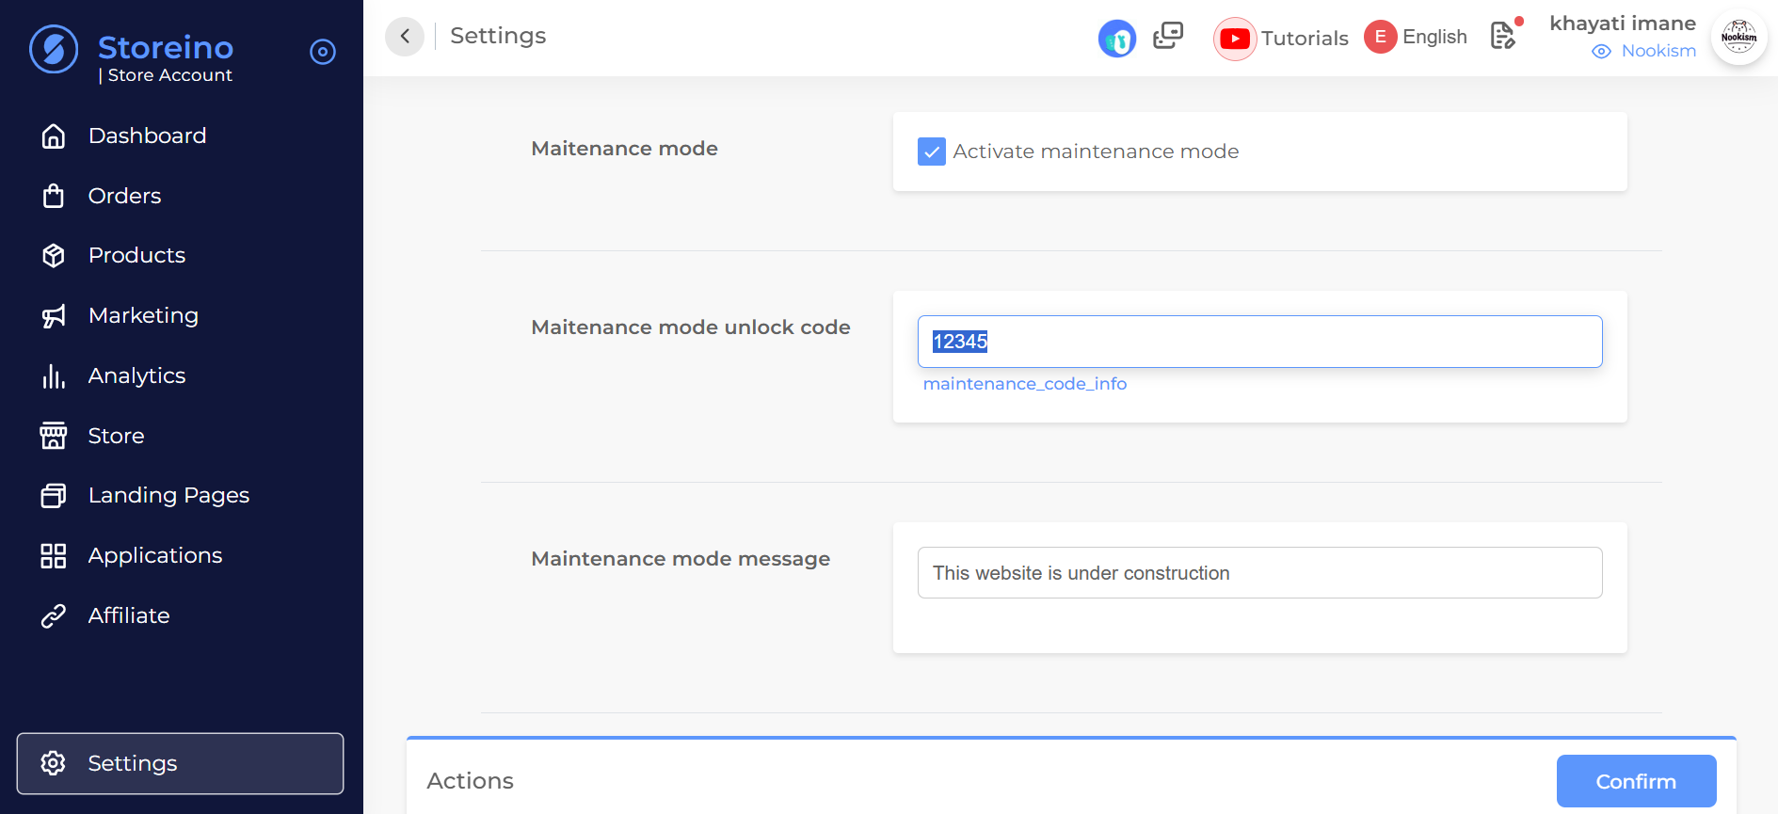The image size is (1778, 814).
Task: Click the Store shopfront icon
Action: 54,436
